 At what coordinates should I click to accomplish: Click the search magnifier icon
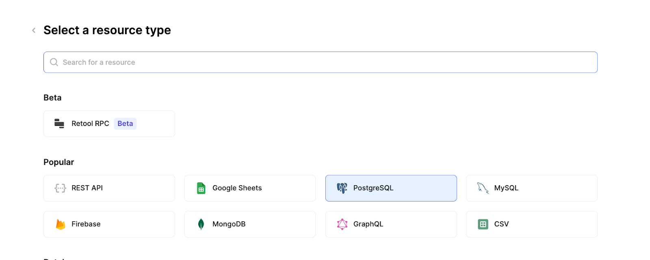pos(54,62)
